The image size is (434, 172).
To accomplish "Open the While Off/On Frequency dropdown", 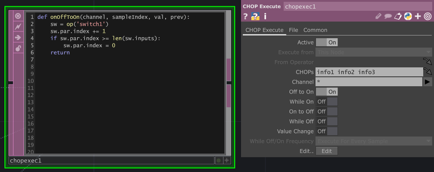I will [x=374, y=141].
